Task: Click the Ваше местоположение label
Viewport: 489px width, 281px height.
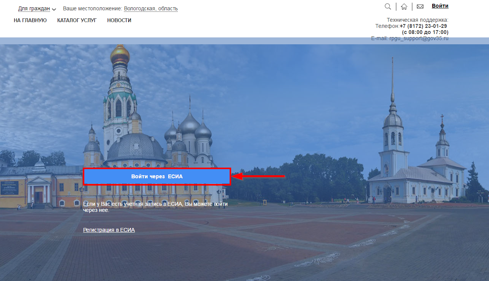Action: point(92,8)
